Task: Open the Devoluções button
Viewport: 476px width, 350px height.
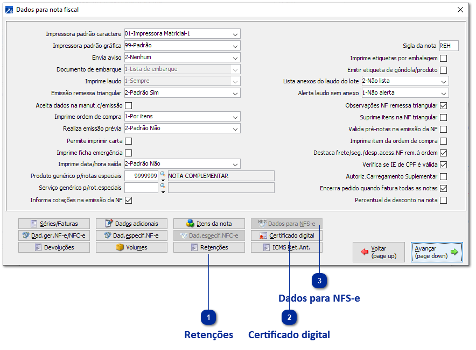Action: (x=54, y=247)
